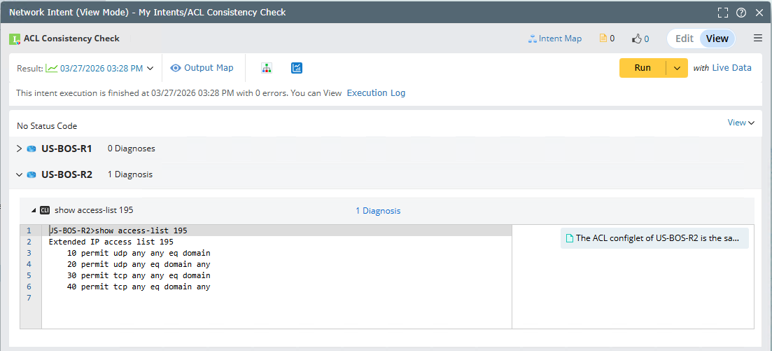
Task: Open the View dropdown menu
Action: (741, 123)
